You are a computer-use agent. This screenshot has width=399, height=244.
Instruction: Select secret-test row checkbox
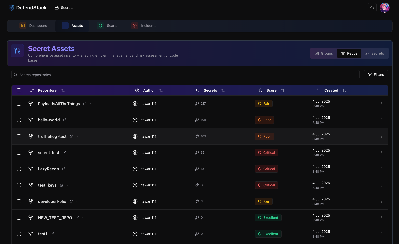tap(19, 153)
